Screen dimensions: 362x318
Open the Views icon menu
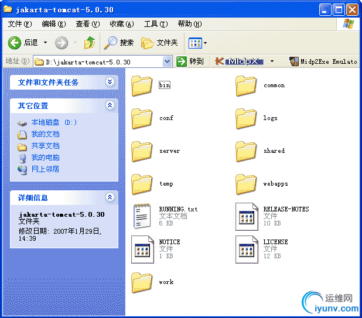tap(195, 43)
